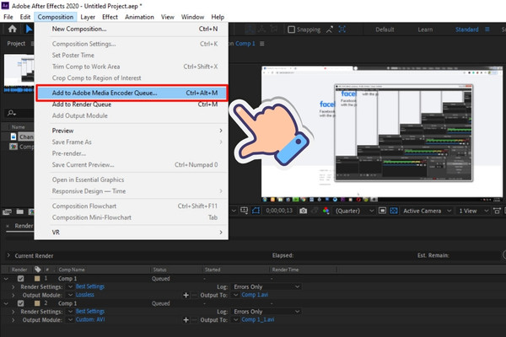Open Output Module preset dropdown beside Custom: AVI

[70, 319]
